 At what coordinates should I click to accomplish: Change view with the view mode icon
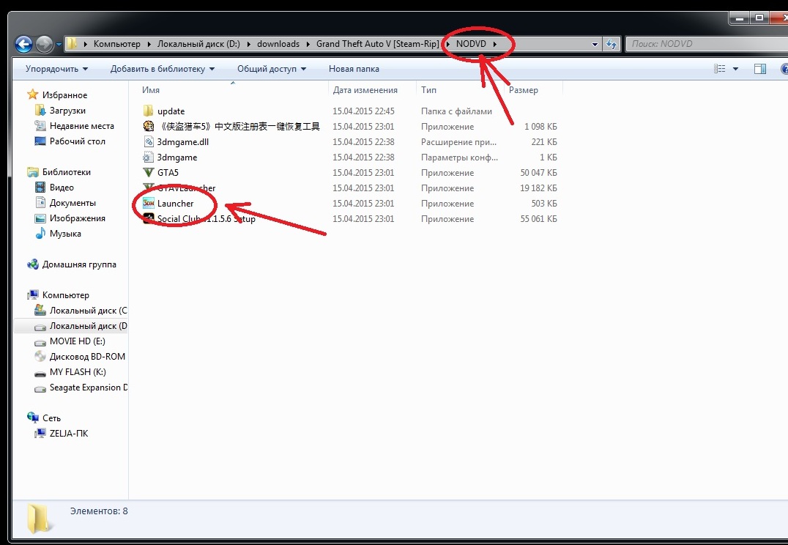point(720,69)
